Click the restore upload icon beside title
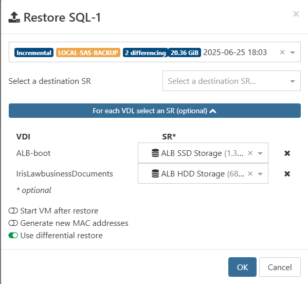 click(14, 17)
